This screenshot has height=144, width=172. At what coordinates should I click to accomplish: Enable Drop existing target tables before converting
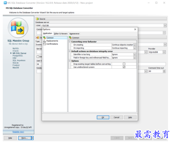click(124, 64)
